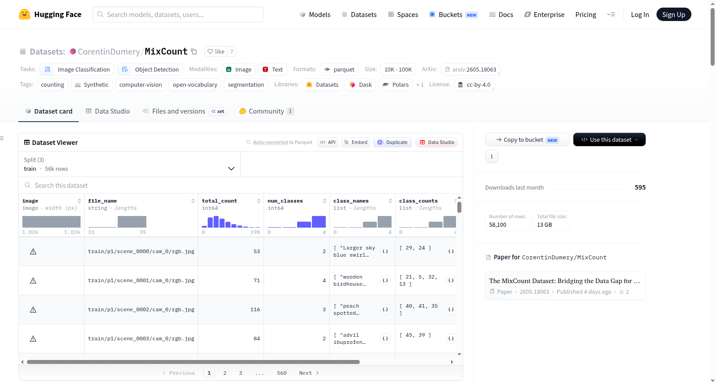Click the upvote count on paper card
Screen dimensions: 716x385
pos(624,292)
